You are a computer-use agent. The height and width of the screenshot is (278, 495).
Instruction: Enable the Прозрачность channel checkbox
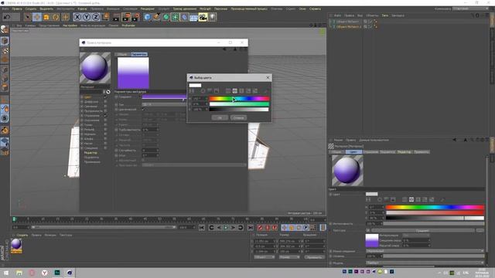pos(105,111)
